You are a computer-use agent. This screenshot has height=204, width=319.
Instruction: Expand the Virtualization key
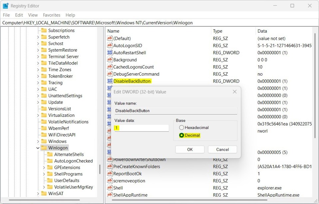(x=38, y=115)
